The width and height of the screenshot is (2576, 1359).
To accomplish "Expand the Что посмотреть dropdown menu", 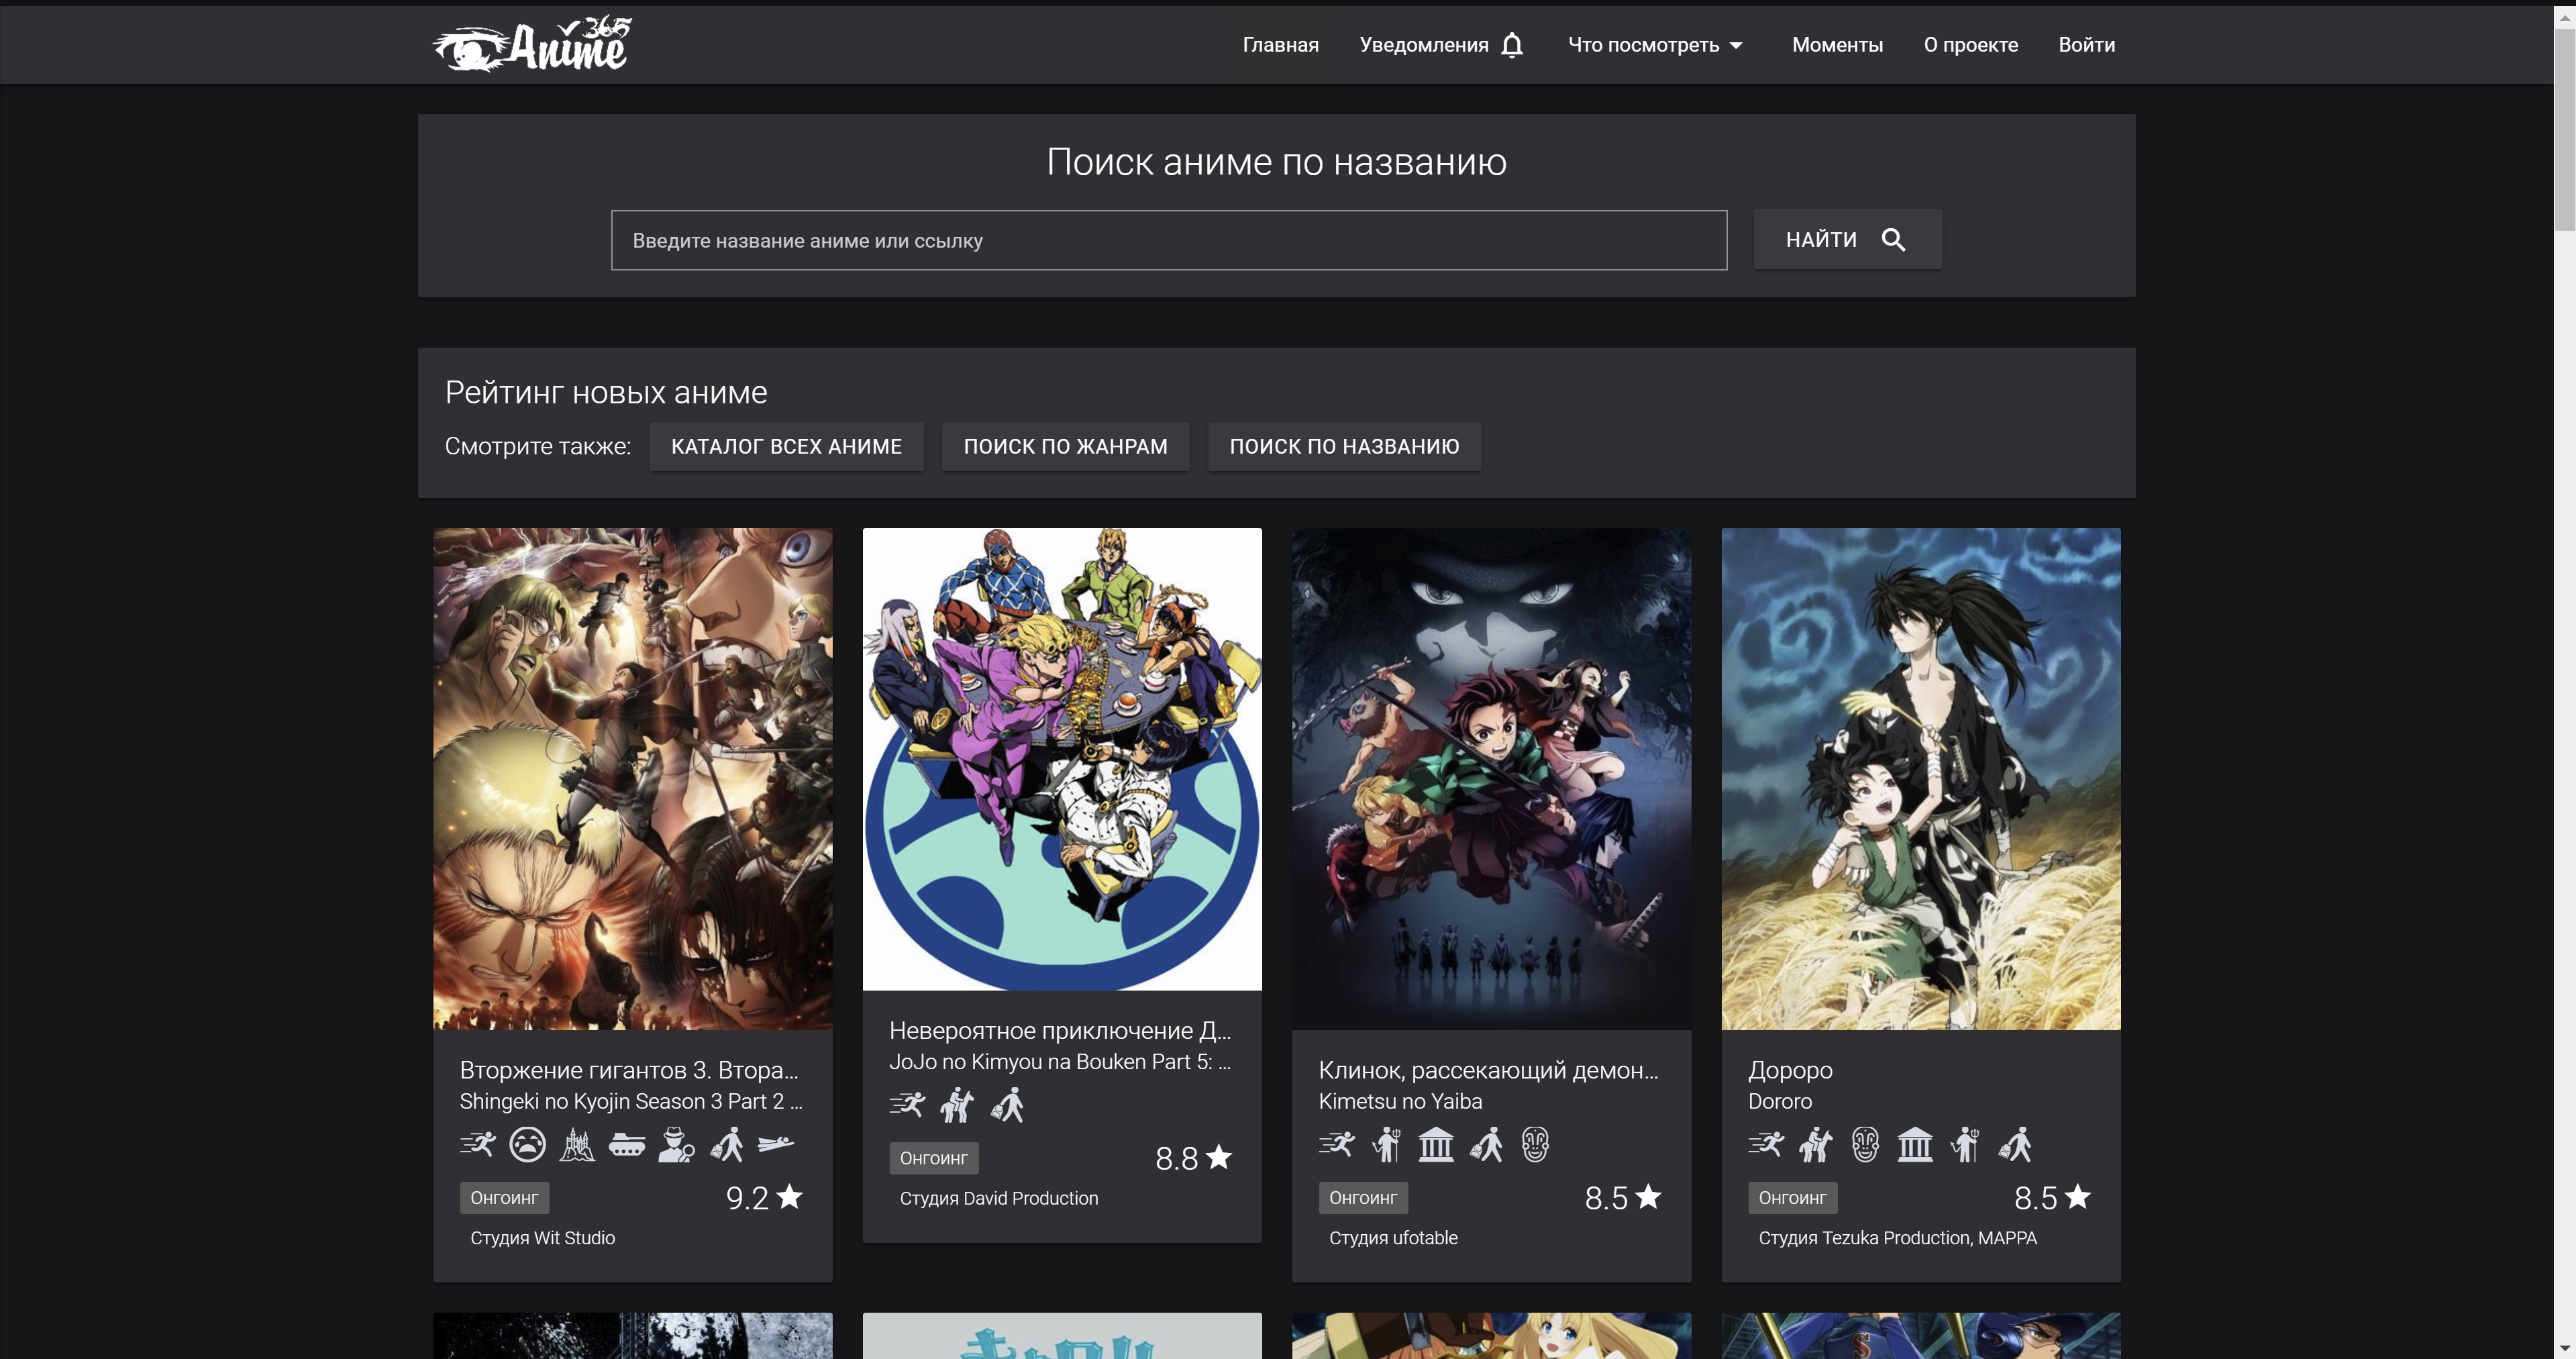I will tap(1643, 45).
